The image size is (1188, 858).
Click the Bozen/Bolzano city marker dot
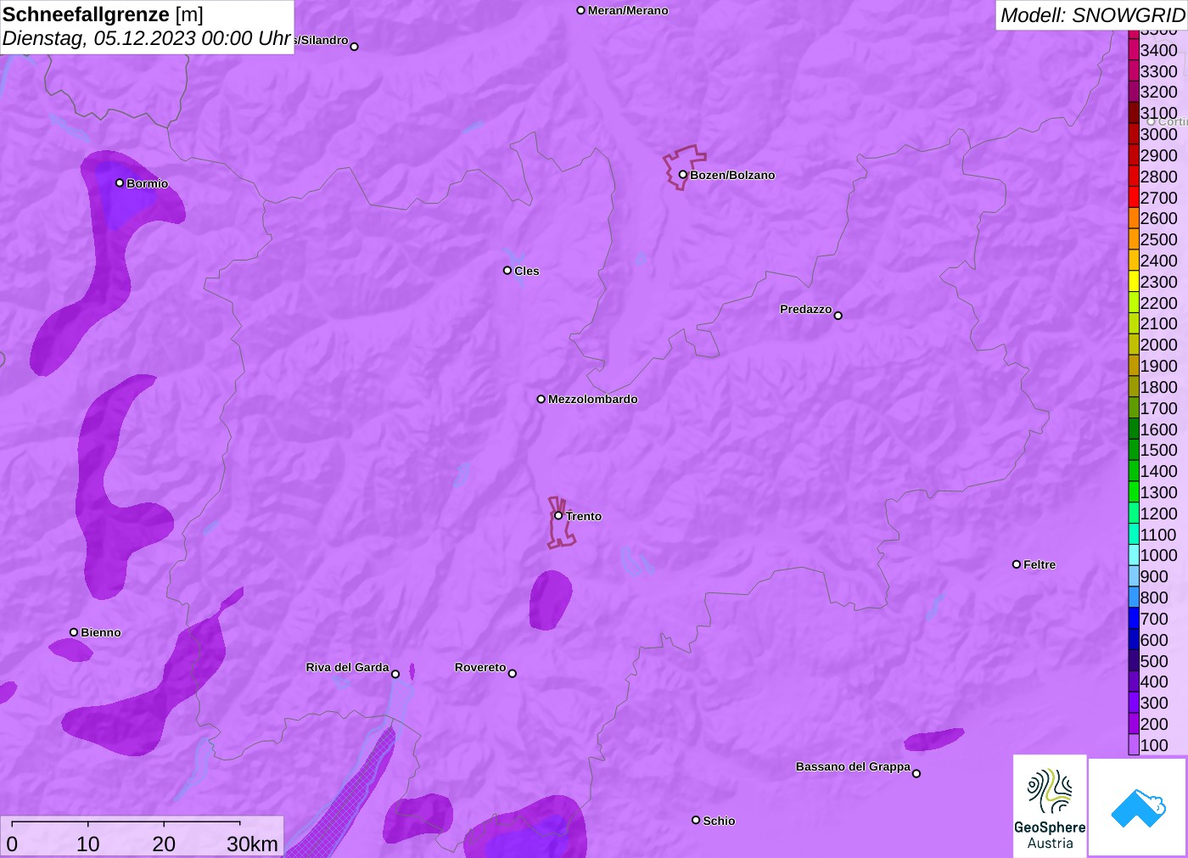pos(682,175)
